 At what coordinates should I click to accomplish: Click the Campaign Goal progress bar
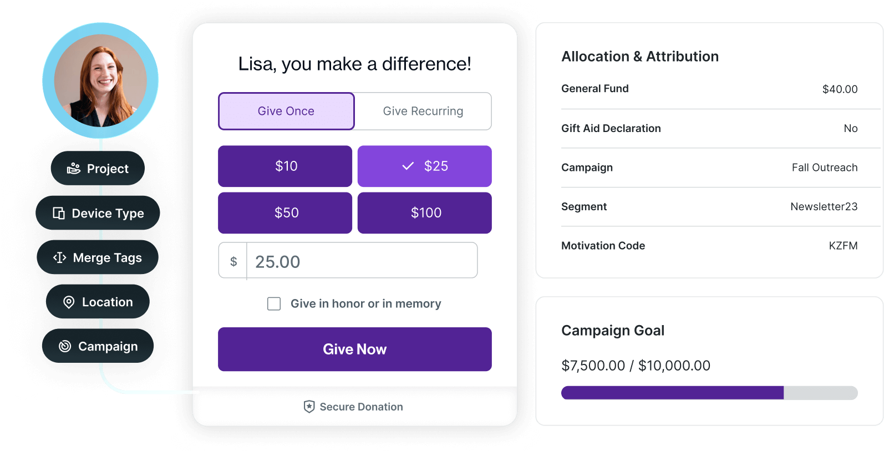(709, 393)
